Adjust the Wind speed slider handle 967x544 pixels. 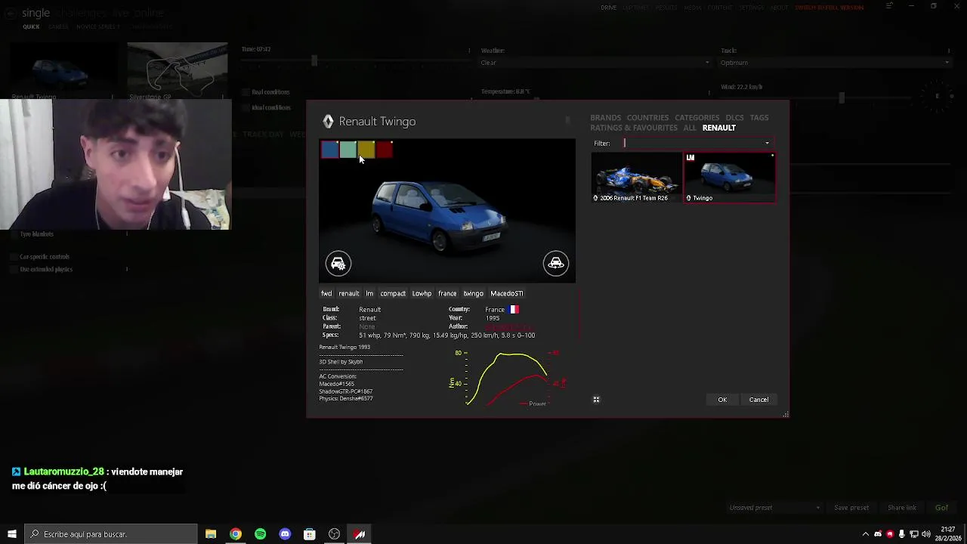pyautogui.click(x=841, y=97)
